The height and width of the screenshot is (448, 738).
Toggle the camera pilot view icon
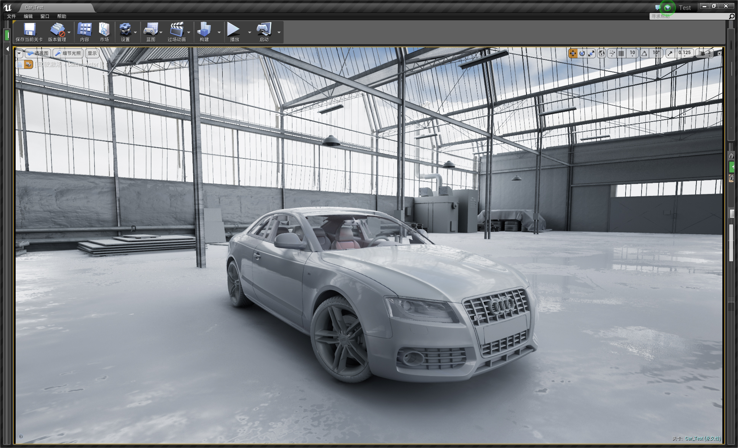(x=29, y=65)
